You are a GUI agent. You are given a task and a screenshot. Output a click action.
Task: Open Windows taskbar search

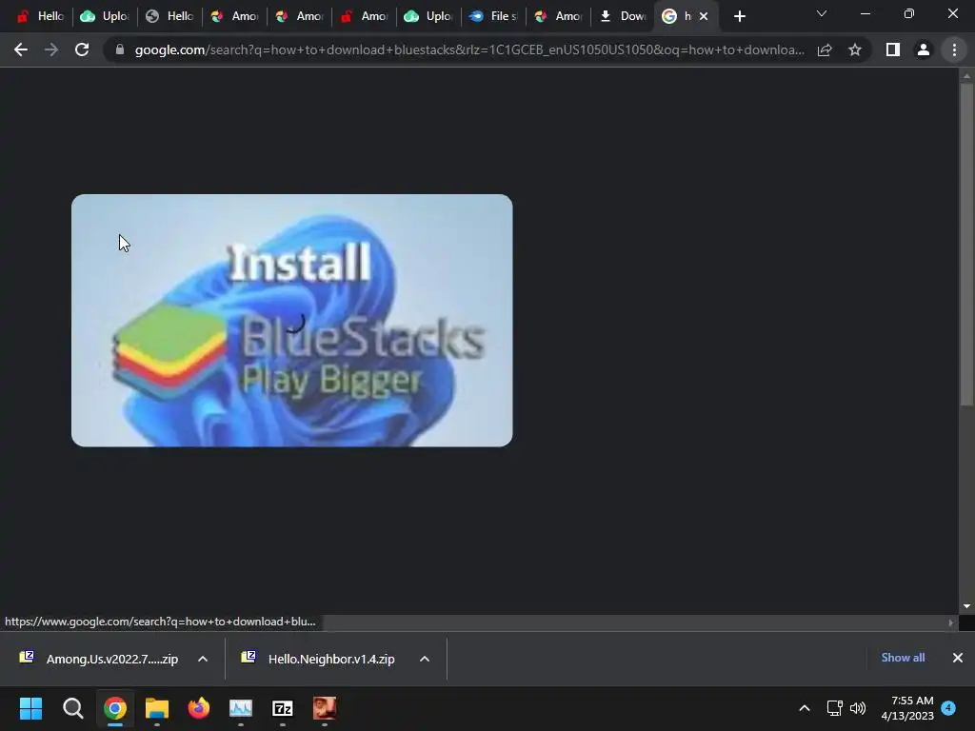coord(72,708)
